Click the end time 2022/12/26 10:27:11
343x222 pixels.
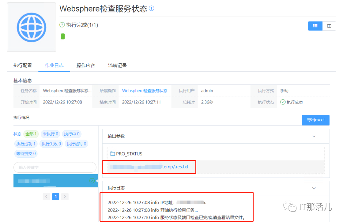[141, 102]
